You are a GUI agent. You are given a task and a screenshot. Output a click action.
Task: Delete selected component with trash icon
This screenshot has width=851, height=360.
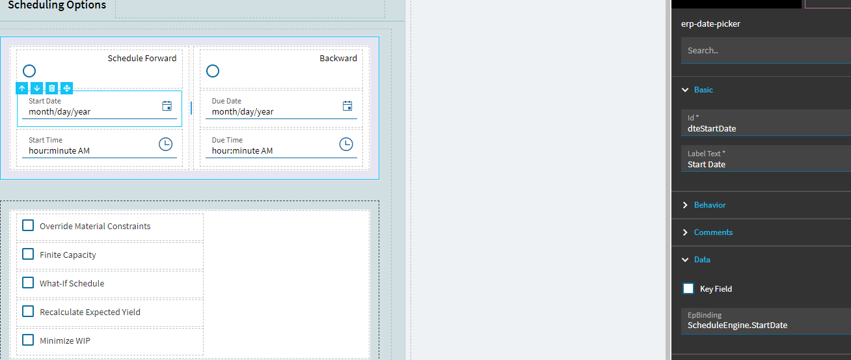pyautogui.click(x=51, y=89)
